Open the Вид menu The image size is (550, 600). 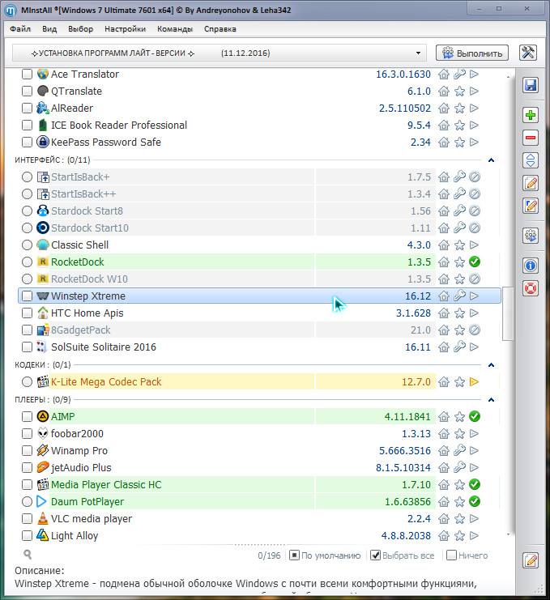[49, 29]
